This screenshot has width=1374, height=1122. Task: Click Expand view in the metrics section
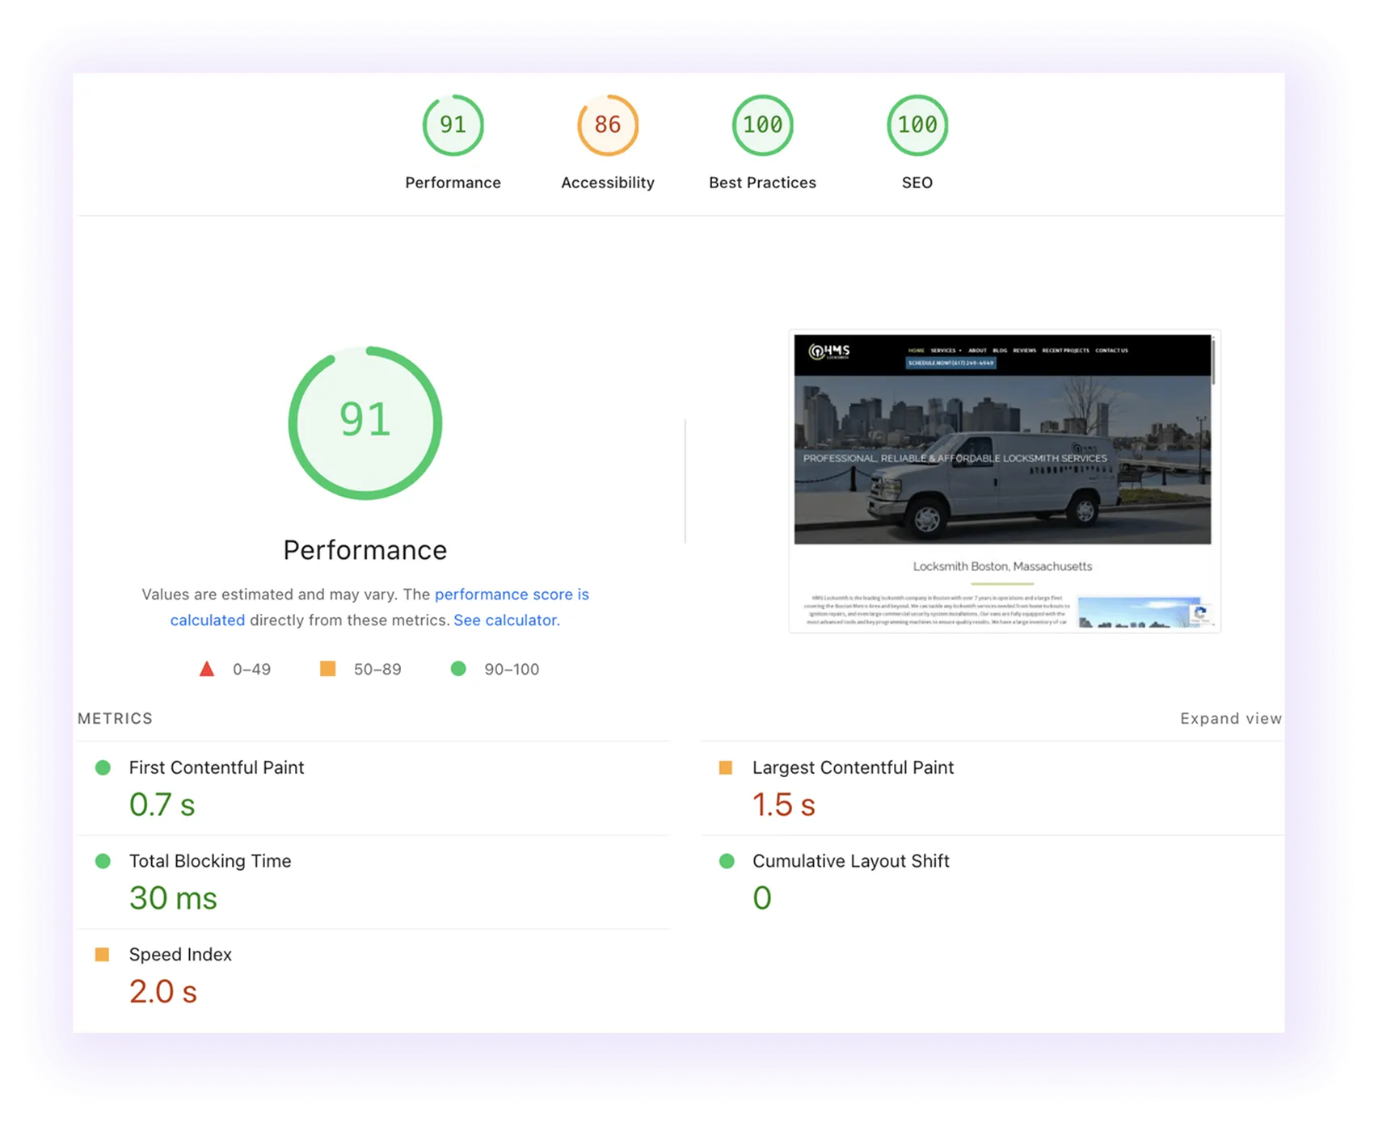point(1231,719)
